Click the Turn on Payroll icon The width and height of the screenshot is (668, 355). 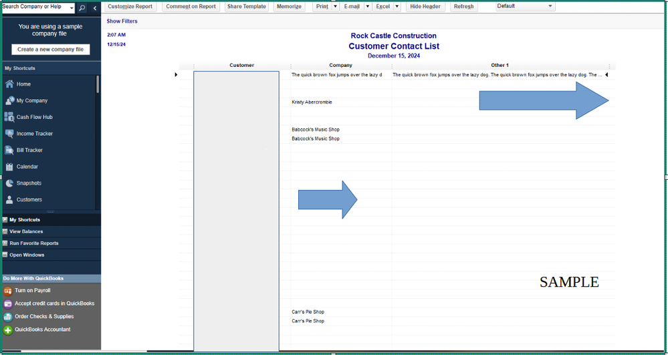coord(7,291)
